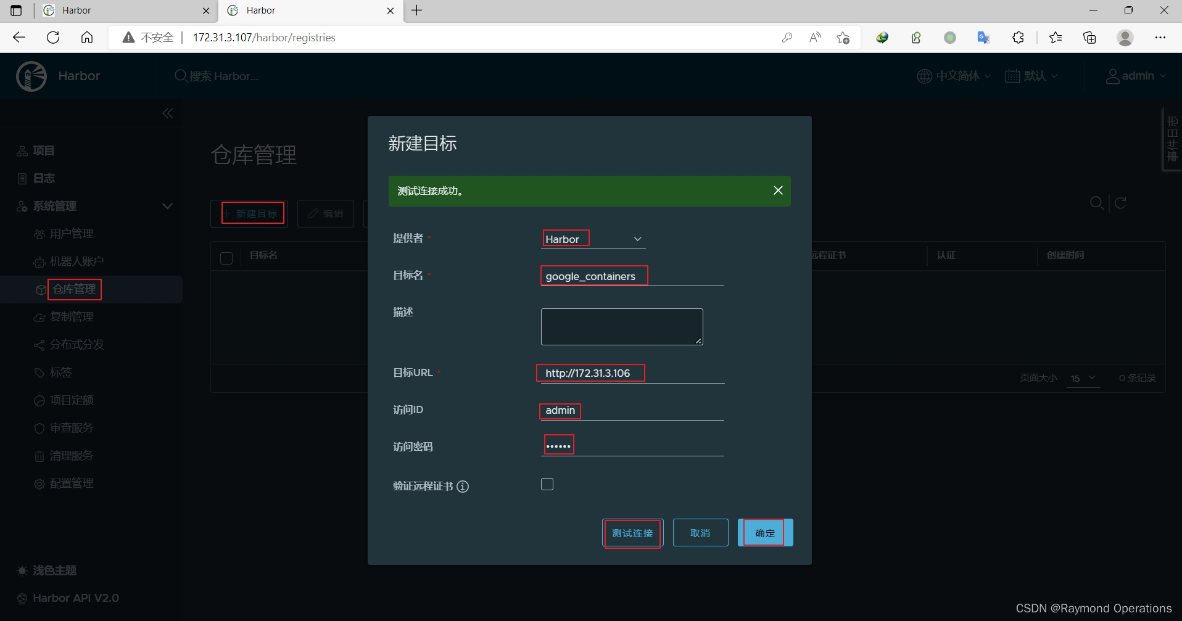Open the read aloud icon
The height and width of the screenshot is (621, 1182).
coord(815,38)
